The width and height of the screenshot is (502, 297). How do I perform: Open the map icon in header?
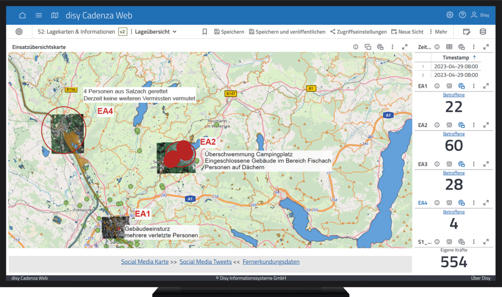[55, 15]
